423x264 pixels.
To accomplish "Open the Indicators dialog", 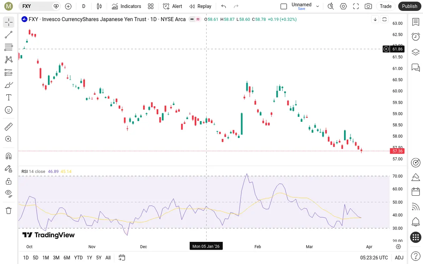I will tap(126, 6).
